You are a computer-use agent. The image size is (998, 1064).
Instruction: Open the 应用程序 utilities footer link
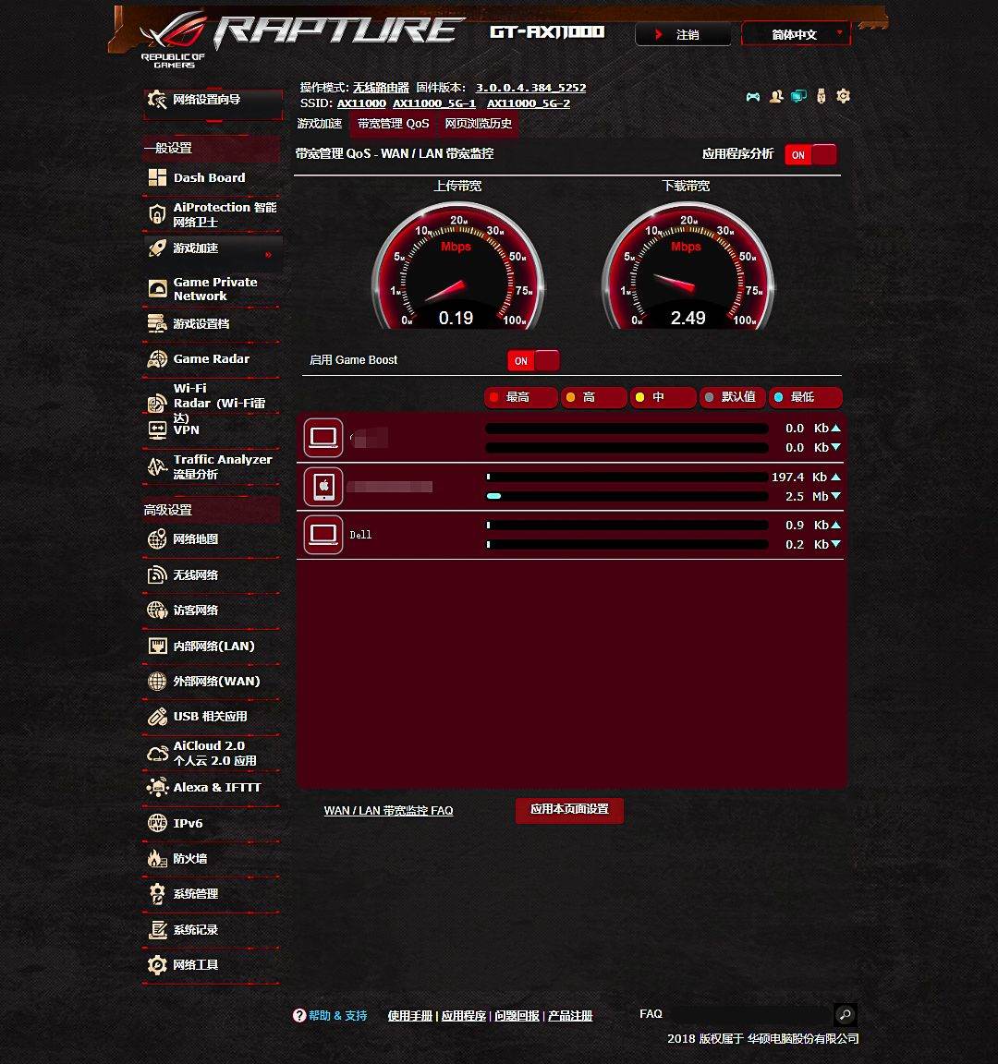(464, 1016)
